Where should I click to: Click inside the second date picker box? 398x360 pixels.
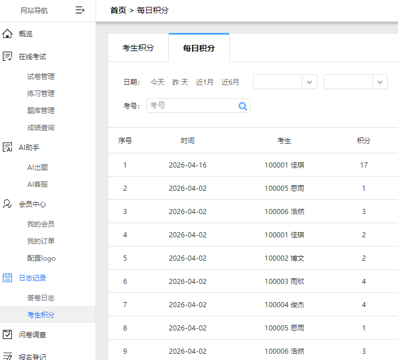coord(348,82)
